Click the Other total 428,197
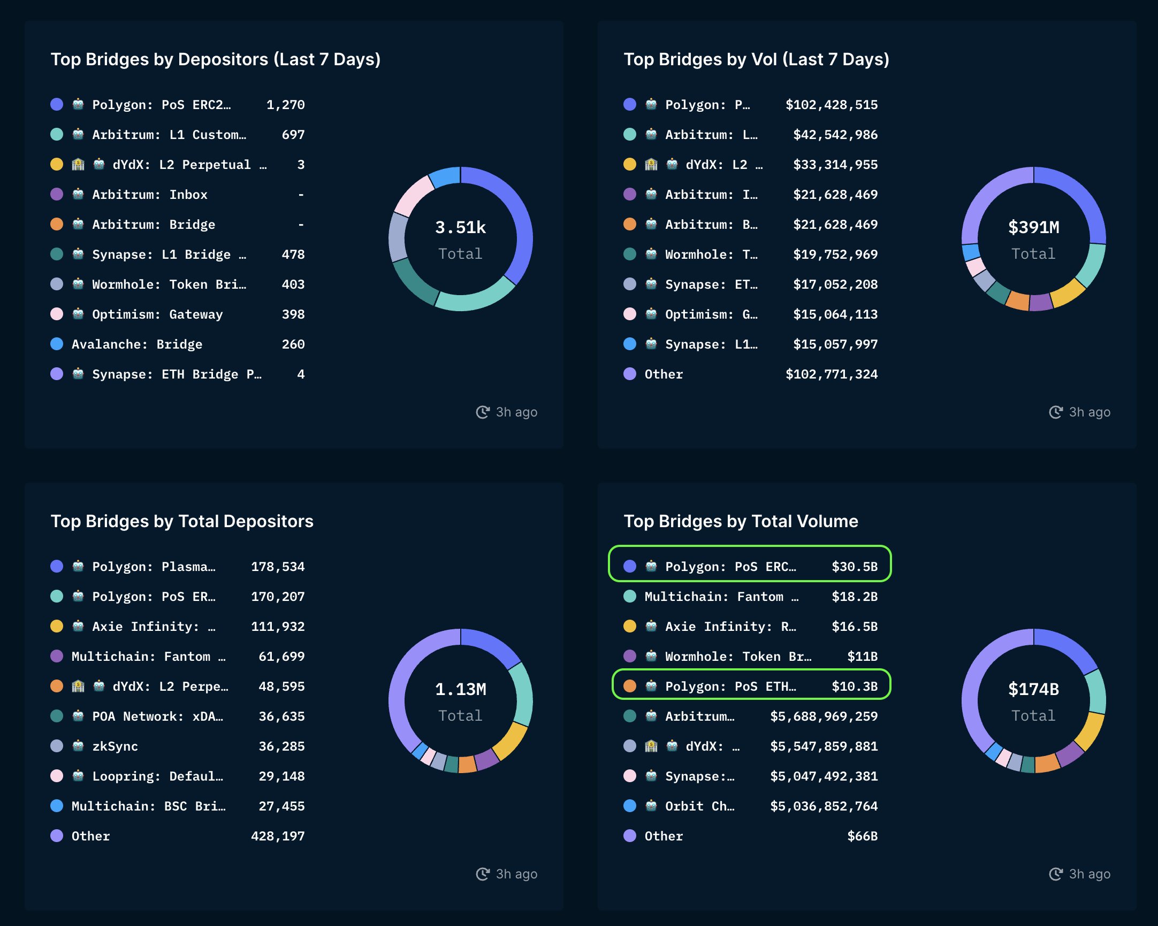Screen dimensions: 1158x926 tap(278, 836)
